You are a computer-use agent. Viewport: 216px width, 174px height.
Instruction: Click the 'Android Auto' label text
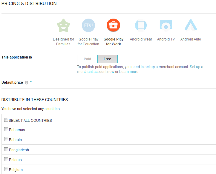[x=191, y=39]
